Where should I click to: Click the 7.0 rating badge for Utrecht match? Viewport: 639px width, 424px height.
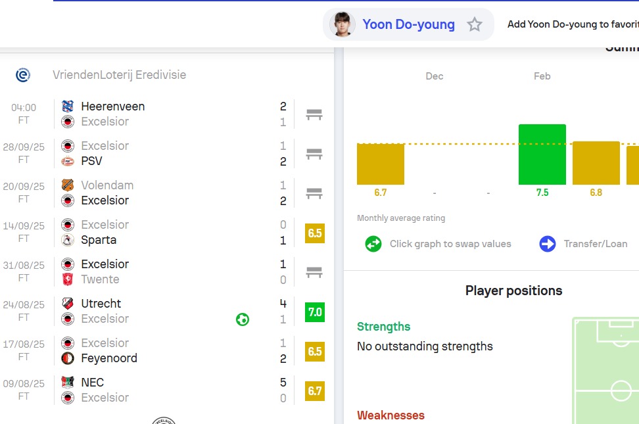315,312
